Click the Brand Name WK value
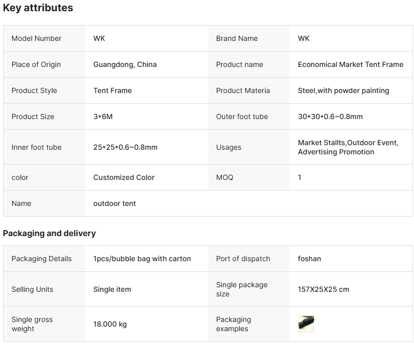The width and height of the screenshot is (414, 346). click(304, 38)
